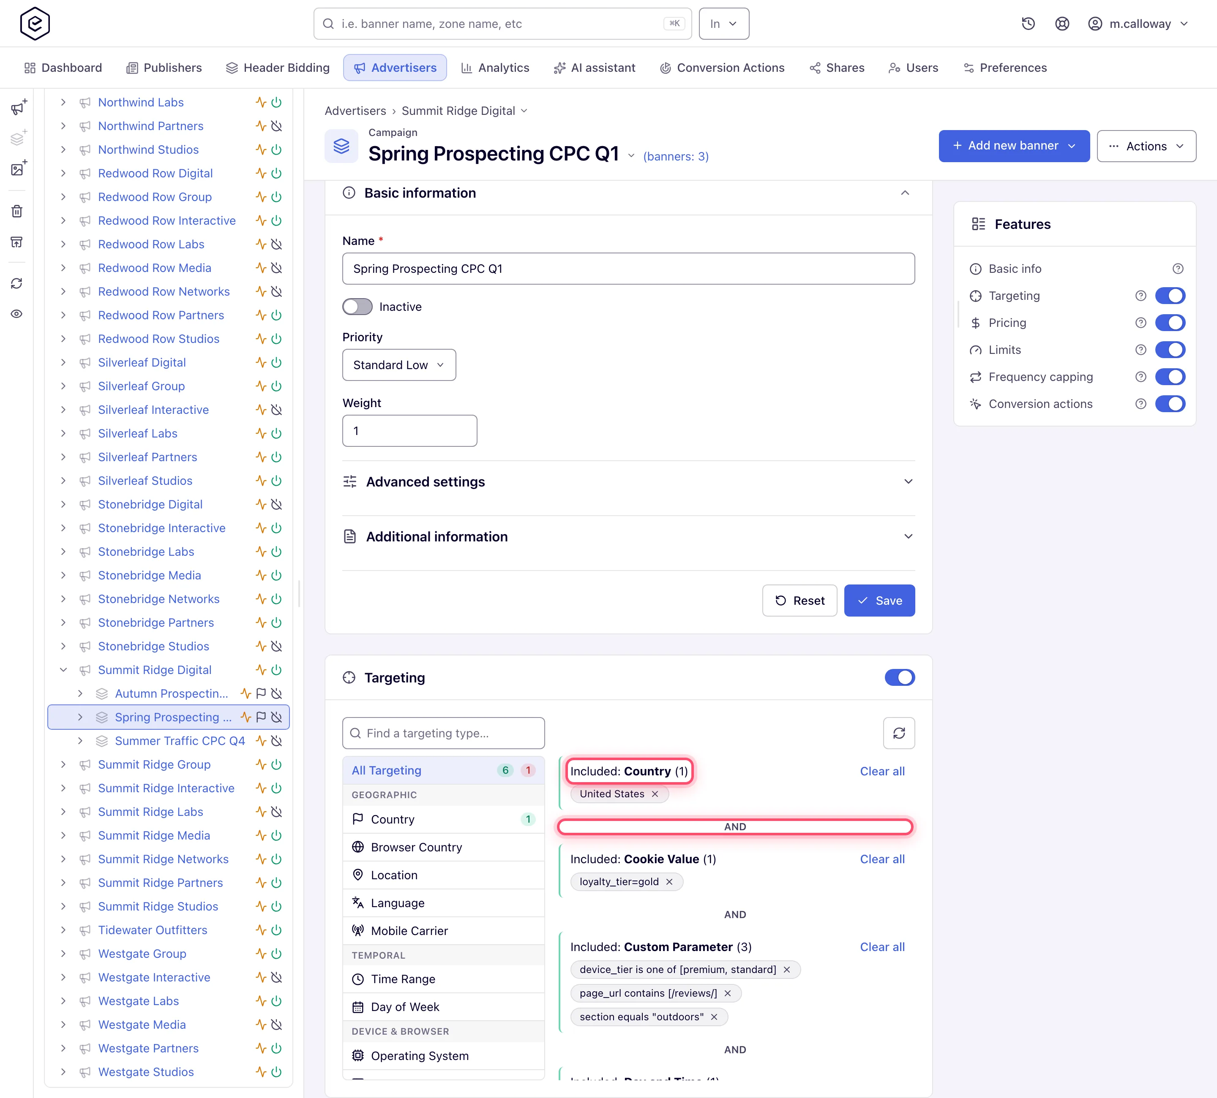The image size is (1217, 1098).
Task: Click the Reset button
Action: pos(799,600)
